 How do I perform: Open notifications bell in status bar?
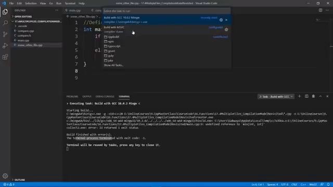(x=328, y=184)
